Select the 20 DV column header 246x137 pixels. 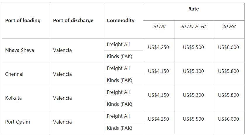click(159, 27)
